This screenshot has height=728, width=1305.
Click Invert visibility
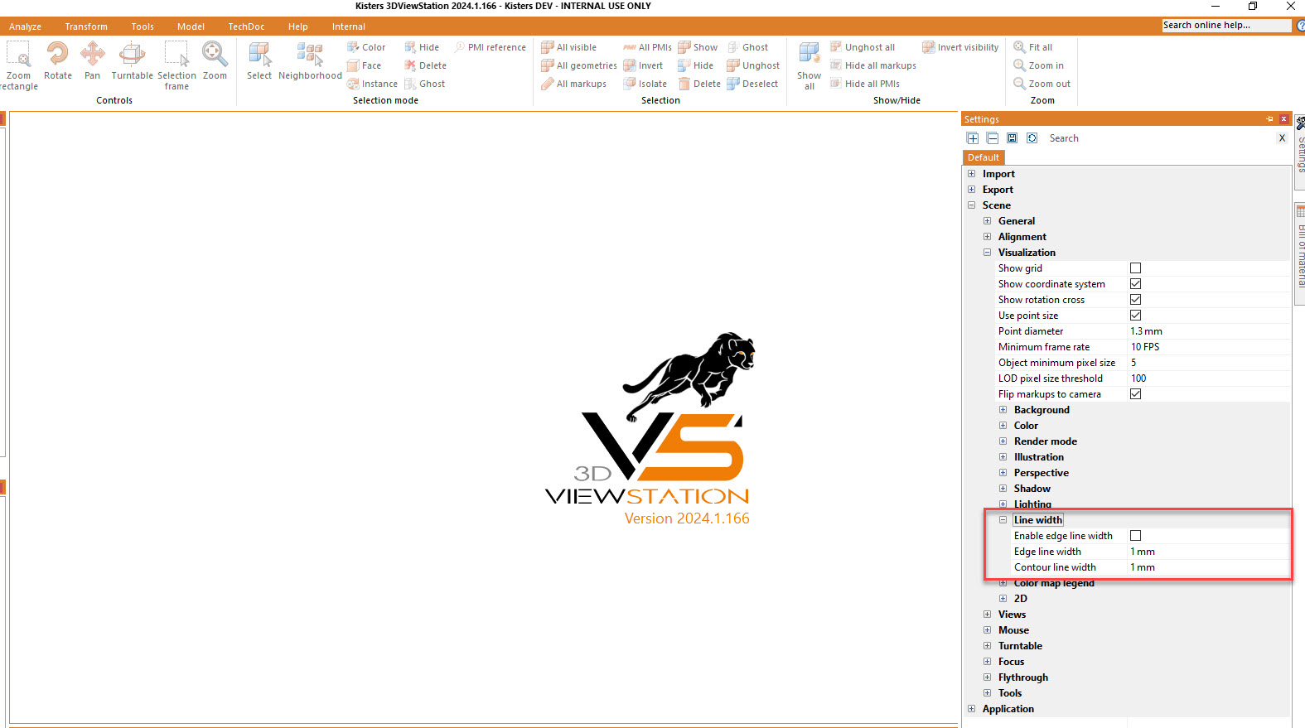click(x=960, y=47)
